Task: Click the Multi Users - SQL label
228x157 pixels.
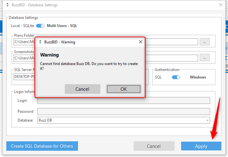Action: [62, 26]
